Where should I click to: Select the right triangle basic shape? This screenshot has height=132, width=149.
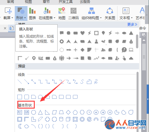coord(47,112)
